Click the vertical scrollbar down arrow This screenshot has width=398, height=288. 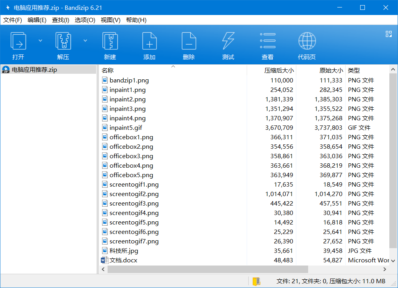(393, 261)
